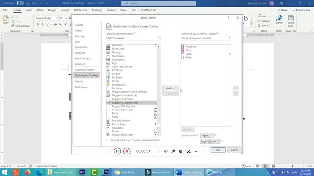
Task: Click the Bold formatting icon
Action: [37, 24]
